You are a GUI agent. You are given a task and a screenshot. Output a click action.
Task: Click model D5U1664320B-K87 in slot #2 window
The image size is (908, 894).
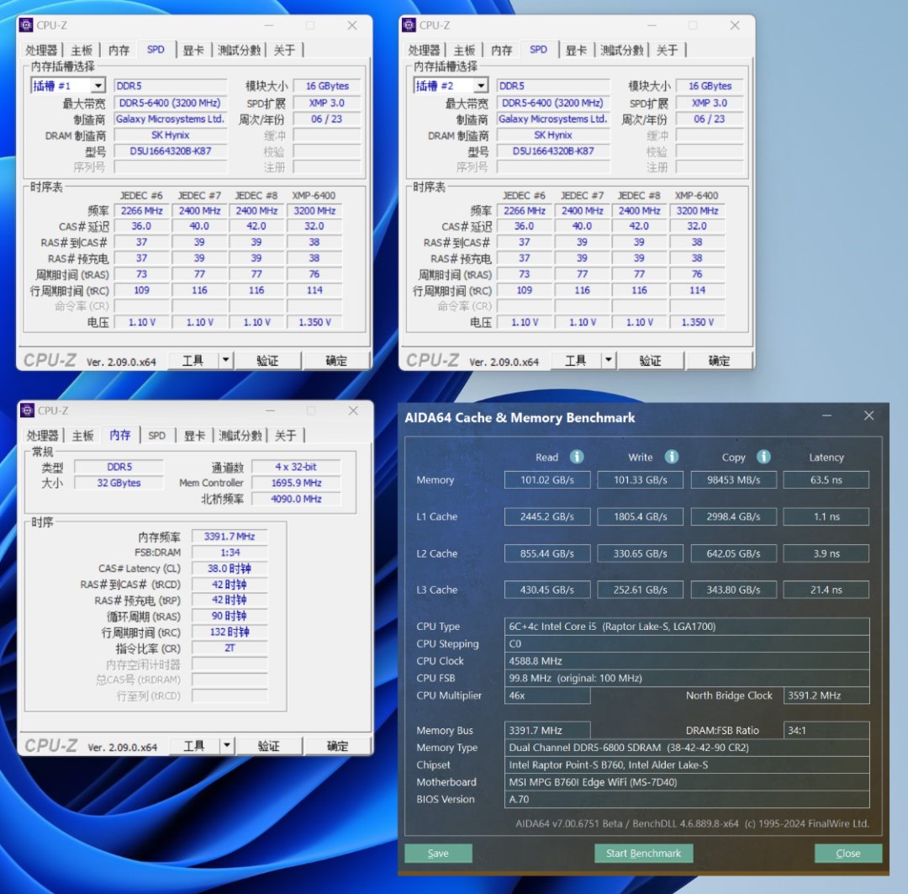click(x=553, y=151)
